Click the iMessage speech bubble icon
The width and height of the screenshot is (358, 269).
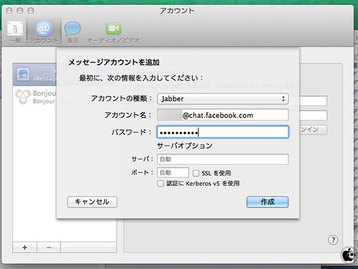point(23,75)
